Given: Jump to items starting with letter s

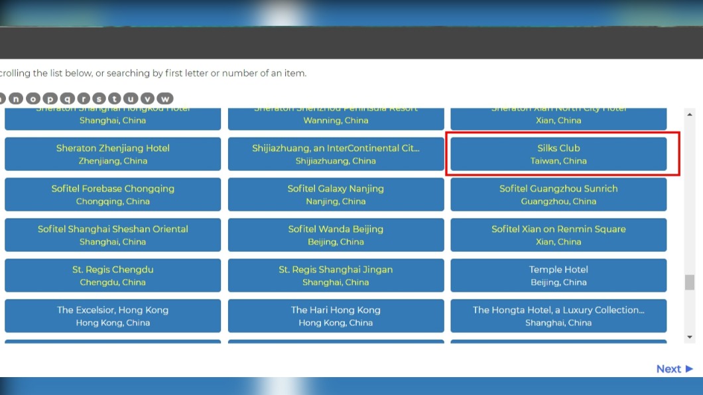Looking at the screenshot, I should (x=99, y=99).
